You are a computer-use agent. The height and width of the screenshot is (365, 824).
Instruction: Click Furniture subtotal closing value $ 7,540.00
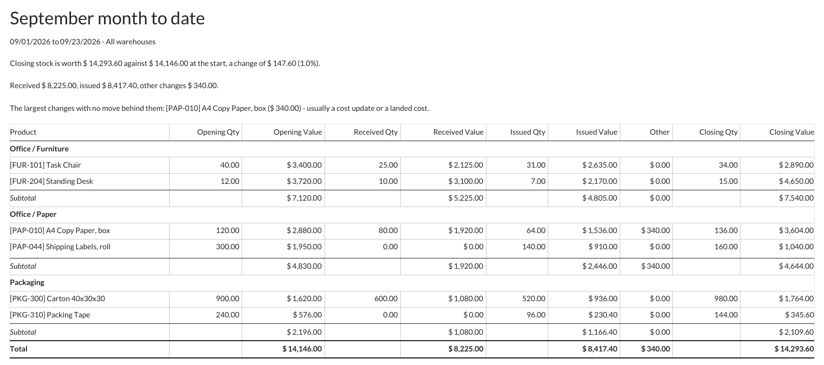796,198
